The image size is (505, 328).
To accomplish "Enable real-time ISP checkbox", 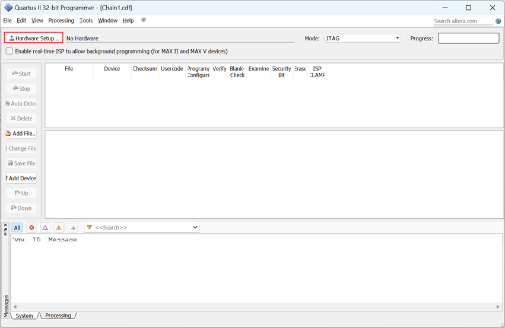I will 9,51.
